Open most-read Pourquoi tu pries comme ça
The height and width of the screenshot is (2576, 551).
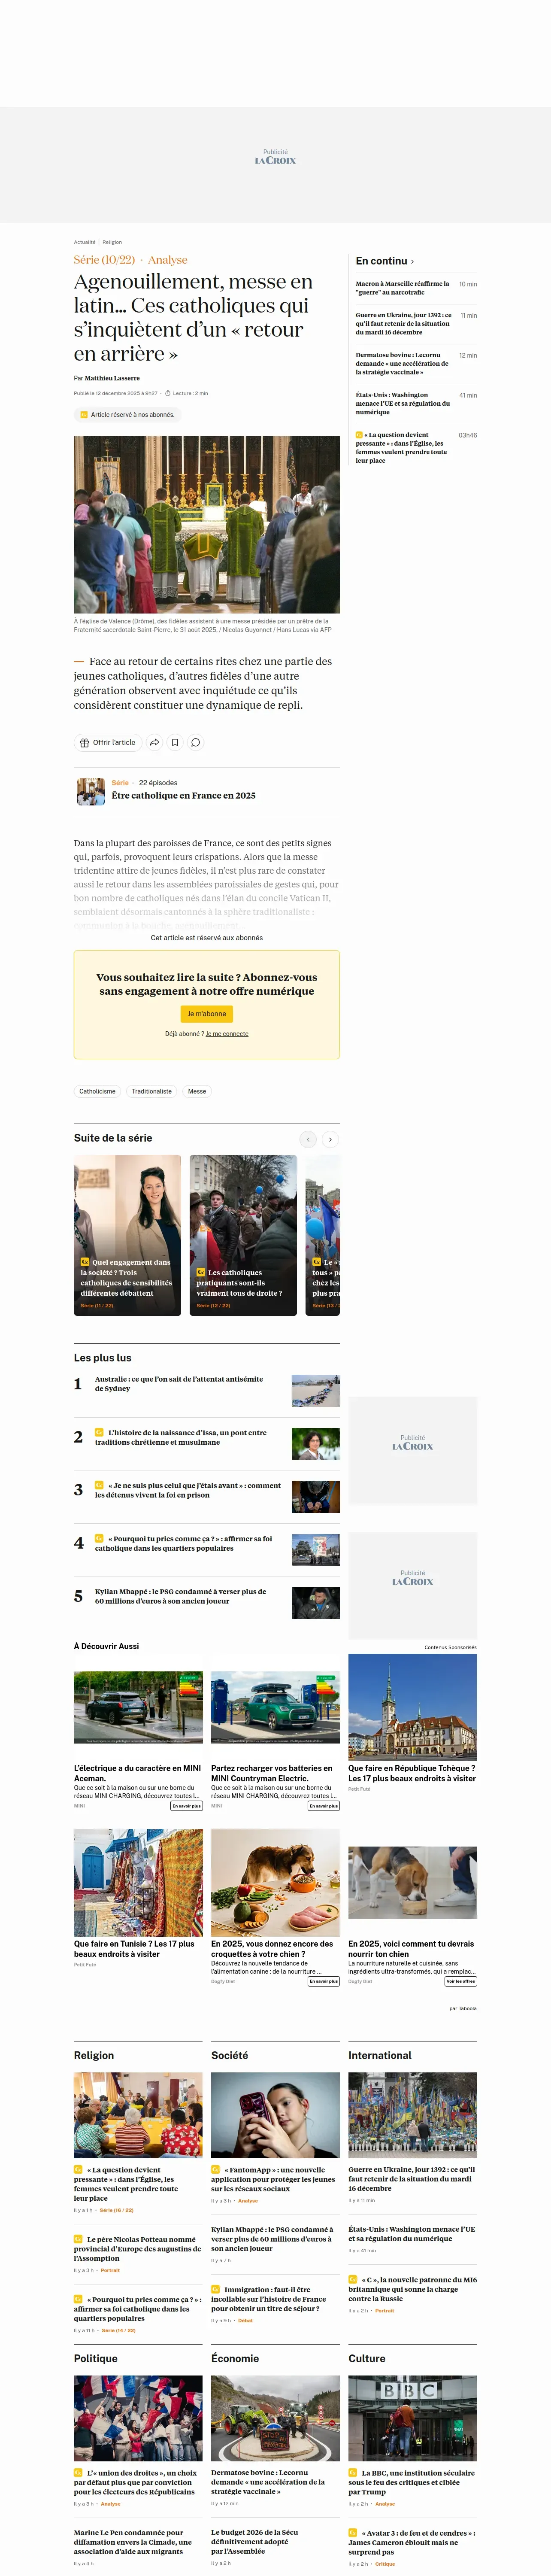pos(184,1544)
